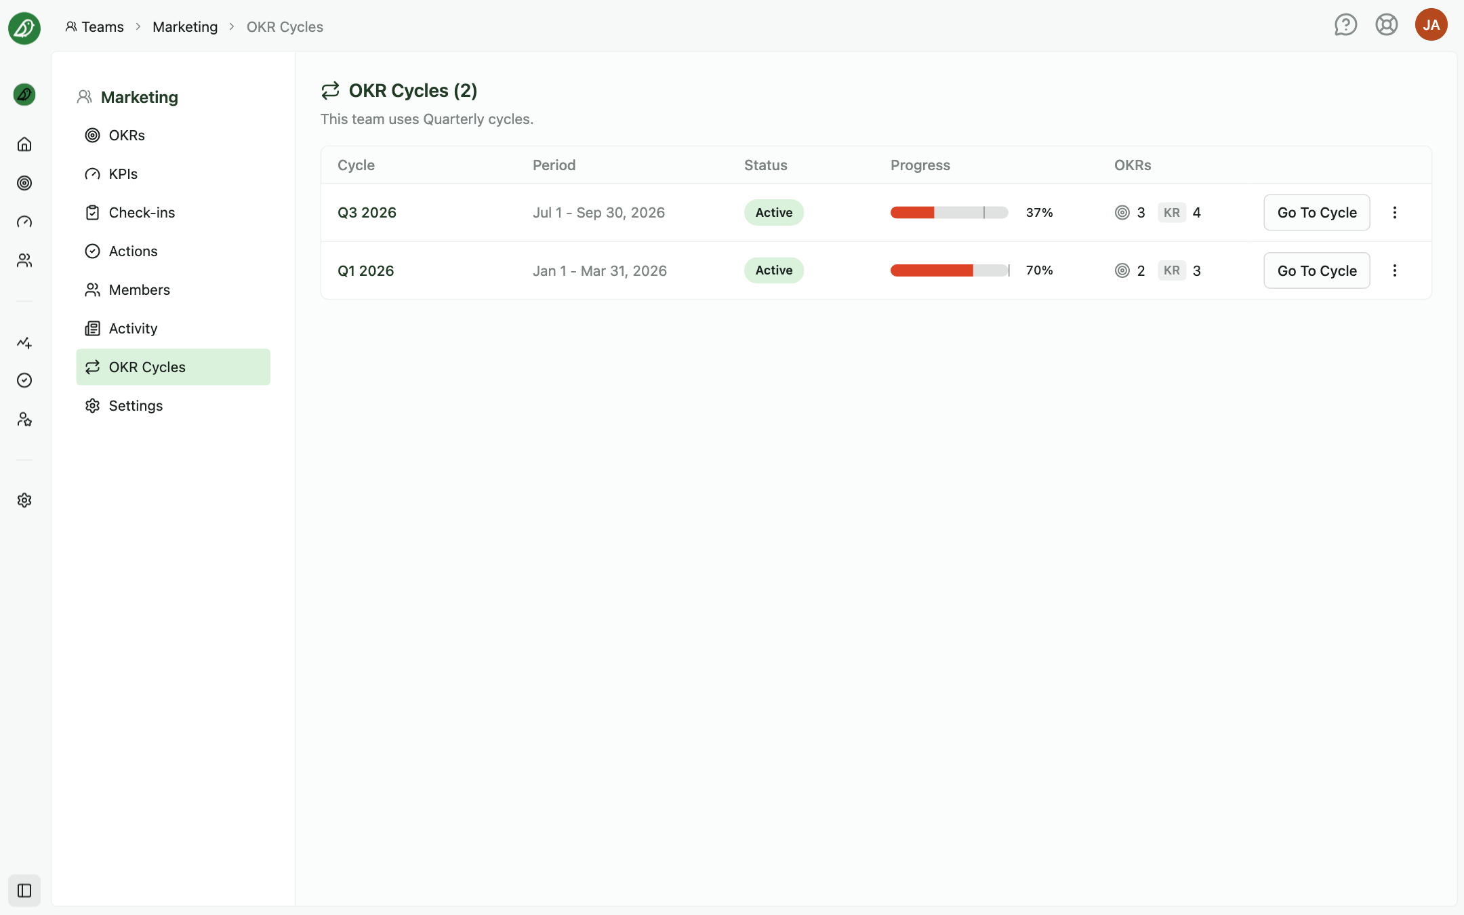Select OKR Cycles in the Marketing sidebar
Viewport: 1464px width, 915px height.
(173, 367)
